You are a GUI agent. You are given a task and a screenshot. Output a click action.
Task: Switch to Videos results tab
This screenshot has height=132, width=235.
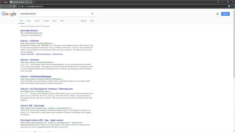[x=37, y=21]
